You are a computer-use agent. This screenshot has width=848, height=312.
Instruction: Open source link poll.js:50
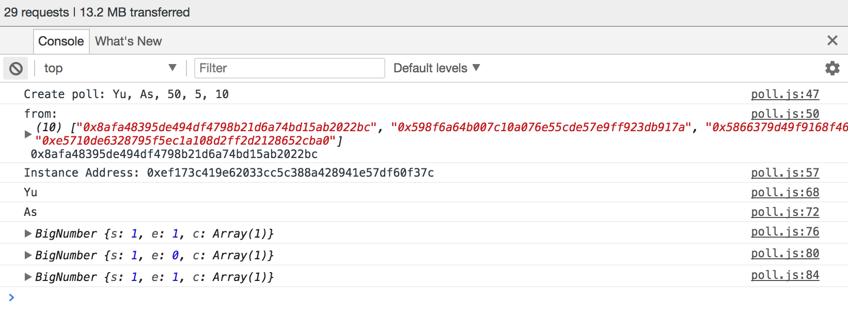tap(785, 114)
